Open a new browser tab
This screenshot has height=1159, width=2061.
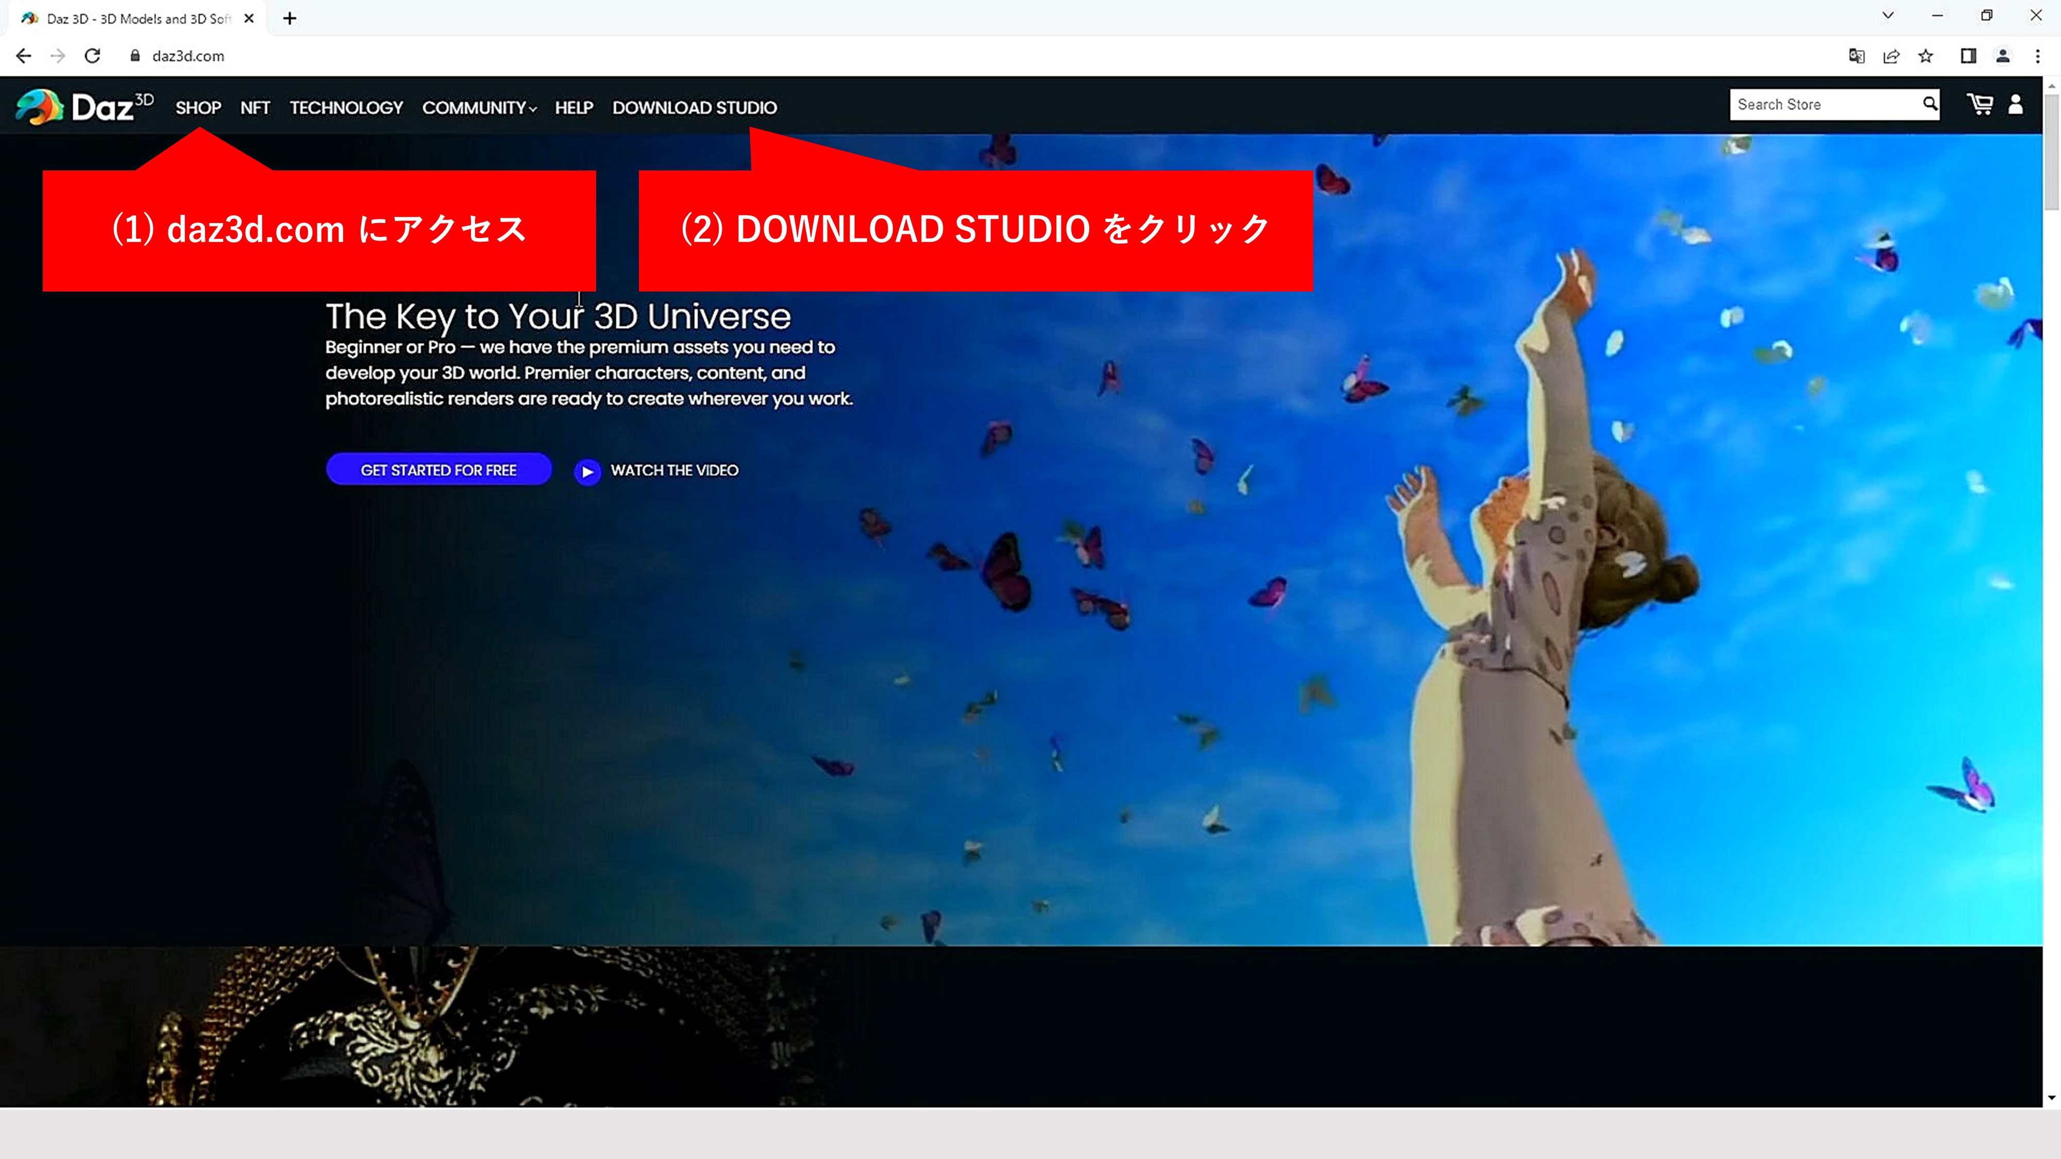point(290,19)
